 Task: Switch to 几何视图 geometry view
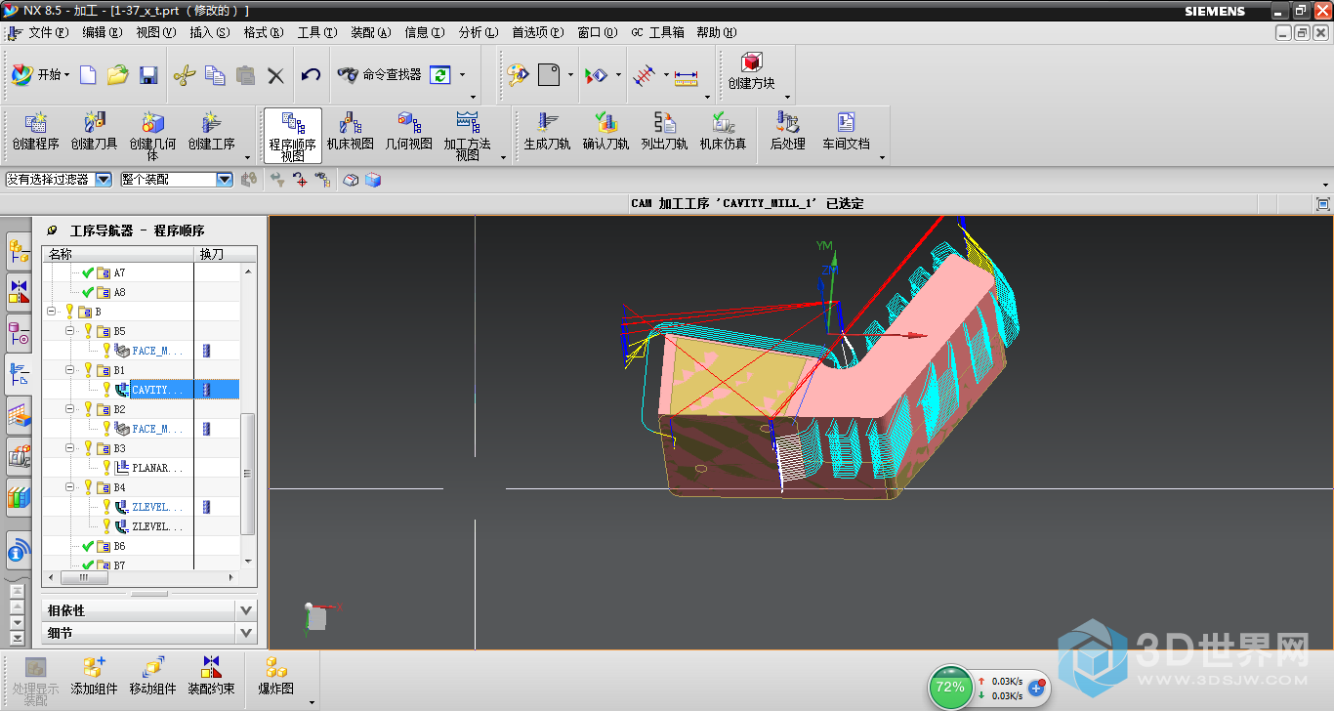coord(408,131)
